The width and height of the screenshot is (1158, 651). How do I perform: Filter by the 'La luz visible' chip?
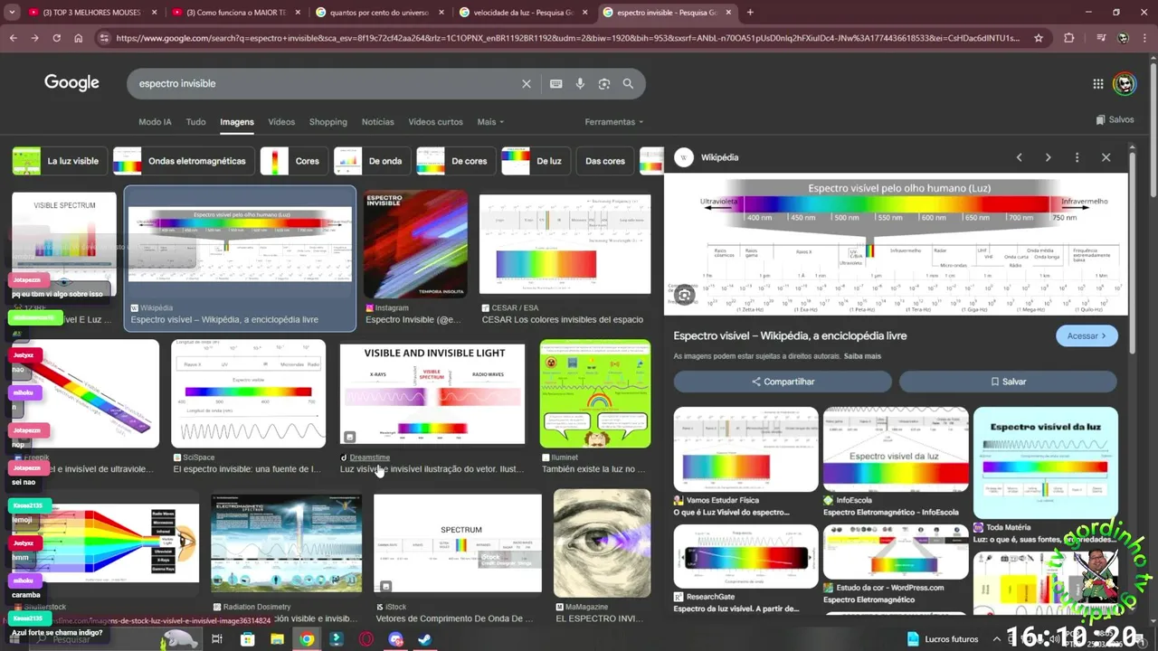coord(60,161)
